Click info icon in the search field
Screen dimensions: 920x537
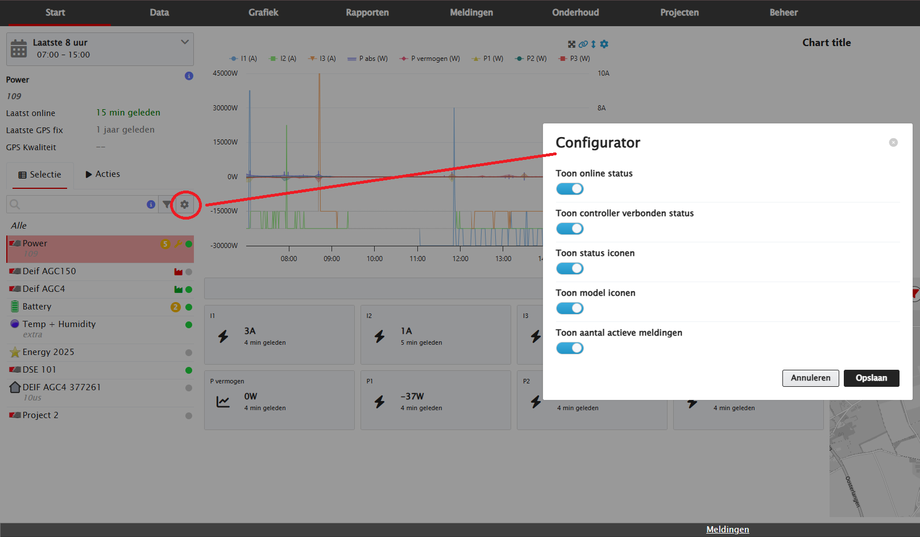151,204
